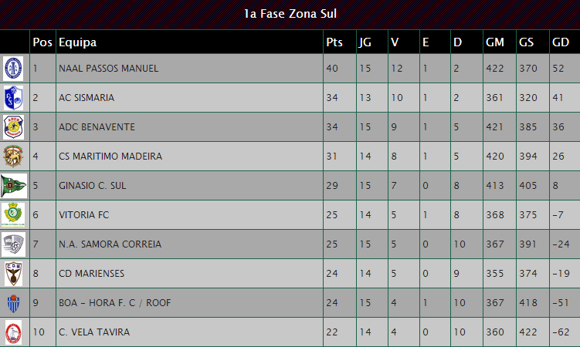Click the N.A. Samora Correia grey logo
This screenshot has width=580, height=347.
coord(13,244)
